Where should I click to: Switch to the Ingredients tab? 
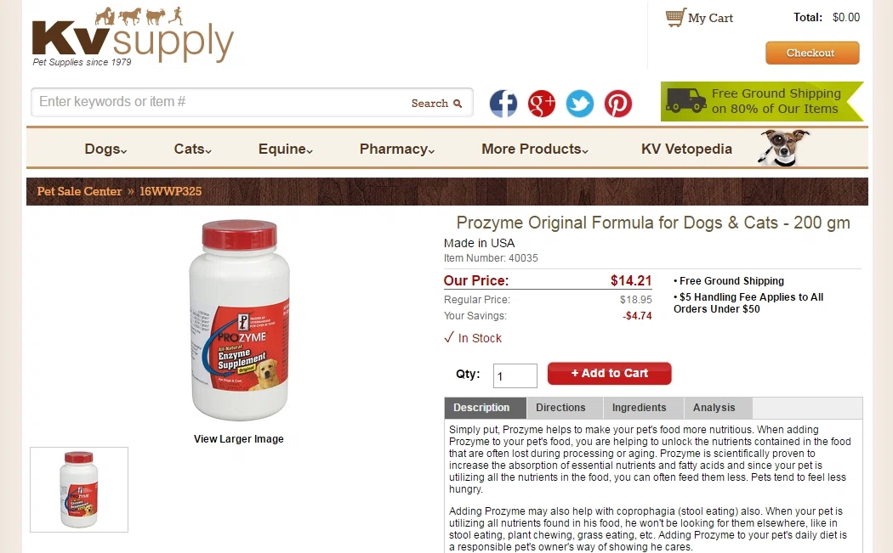click(x=639, y=408)
